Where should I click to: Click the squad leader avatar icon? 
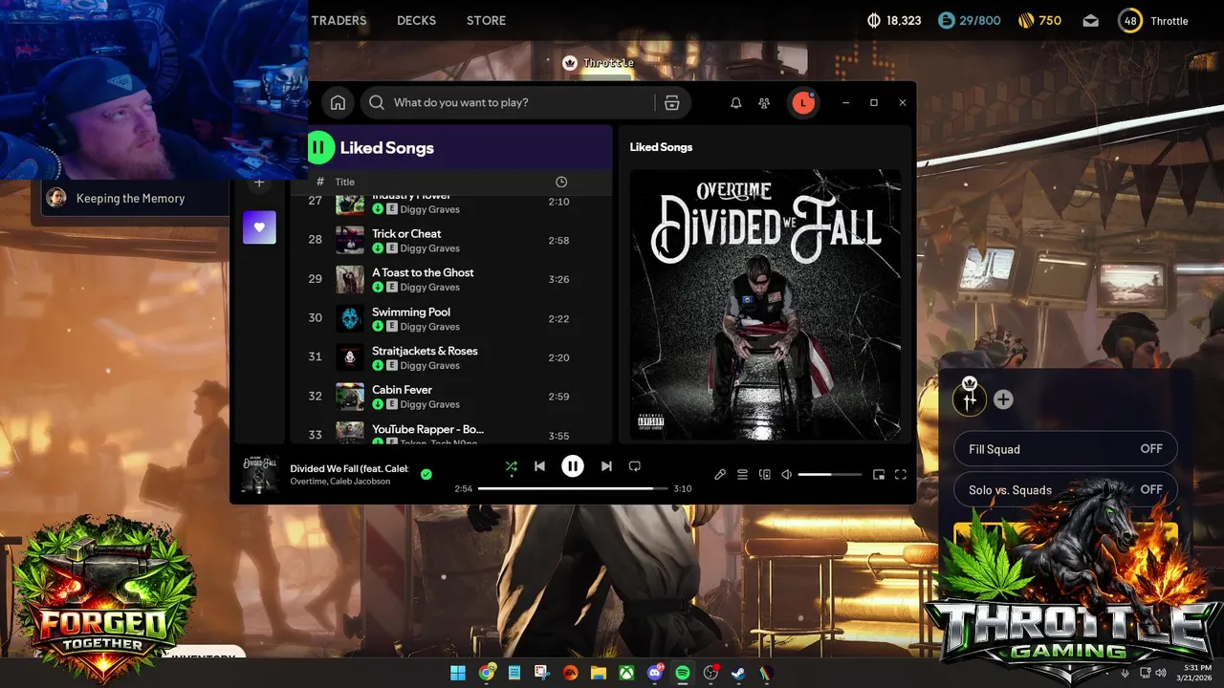click(970, 398)
